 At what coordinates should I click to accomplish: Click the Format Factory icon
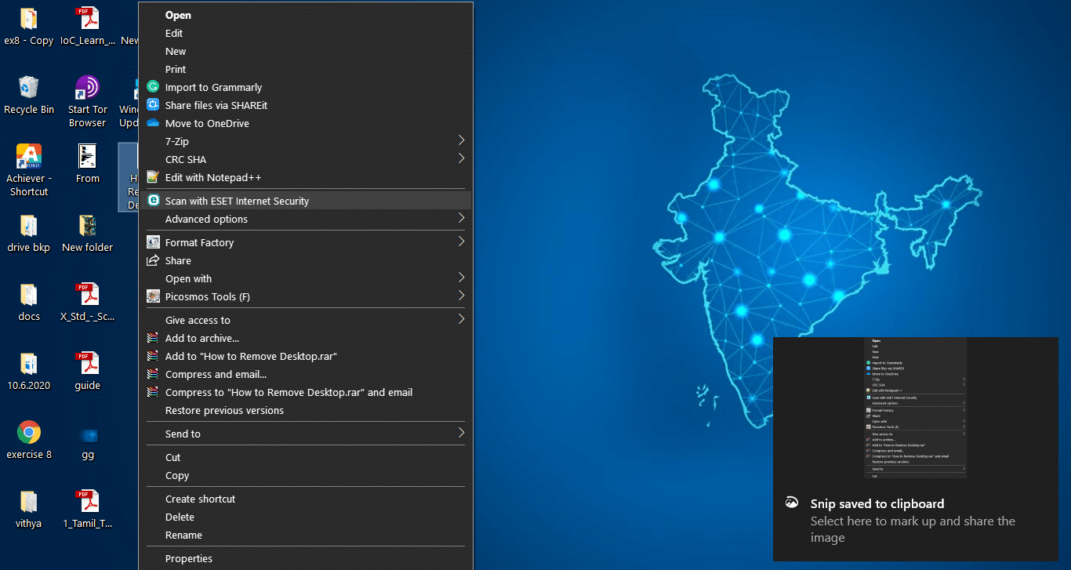153,242
